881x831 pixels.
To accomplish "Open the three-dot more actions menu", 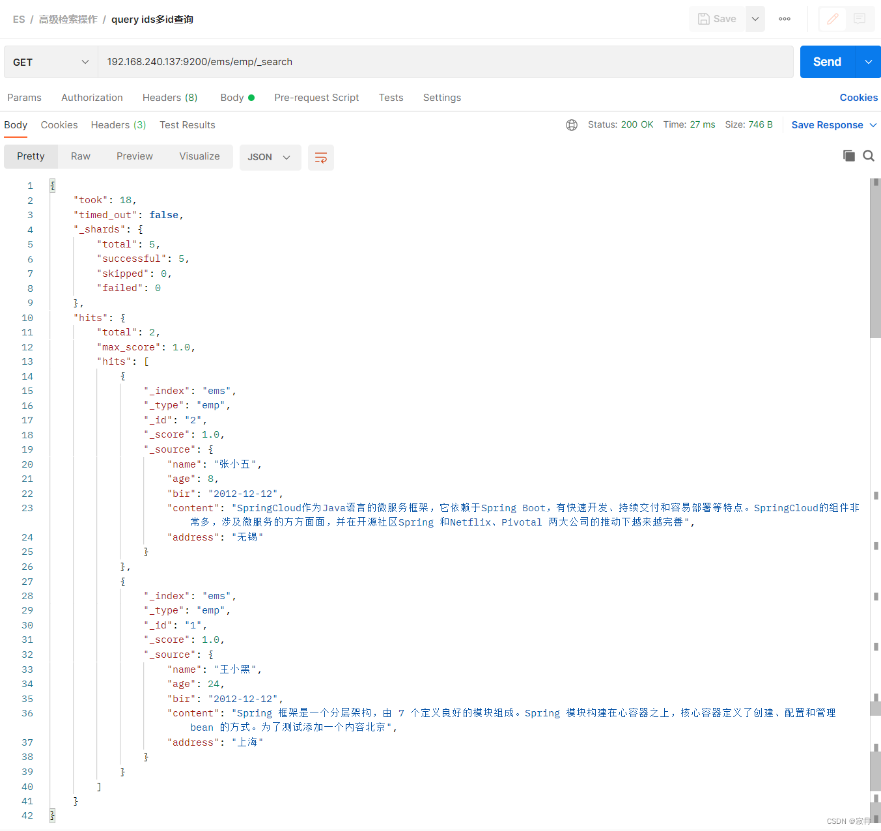I will [785, 19].
